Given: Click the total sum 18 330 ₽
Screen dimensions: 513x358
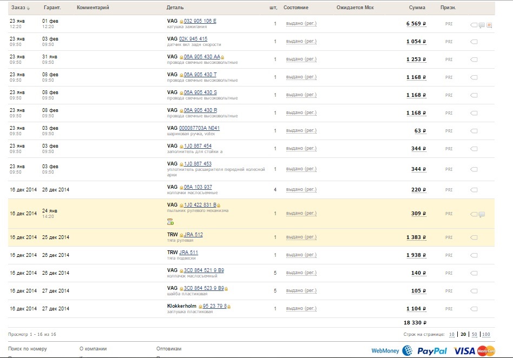Looking at the screenshot, I should [x=415, y=323].
